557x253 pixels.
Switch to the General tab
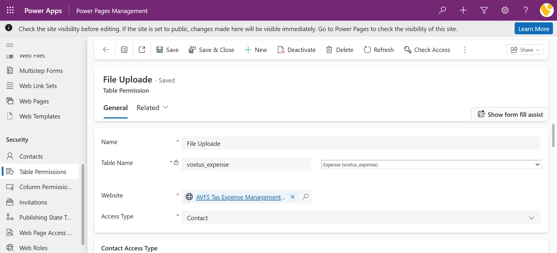tap(116, 107)
